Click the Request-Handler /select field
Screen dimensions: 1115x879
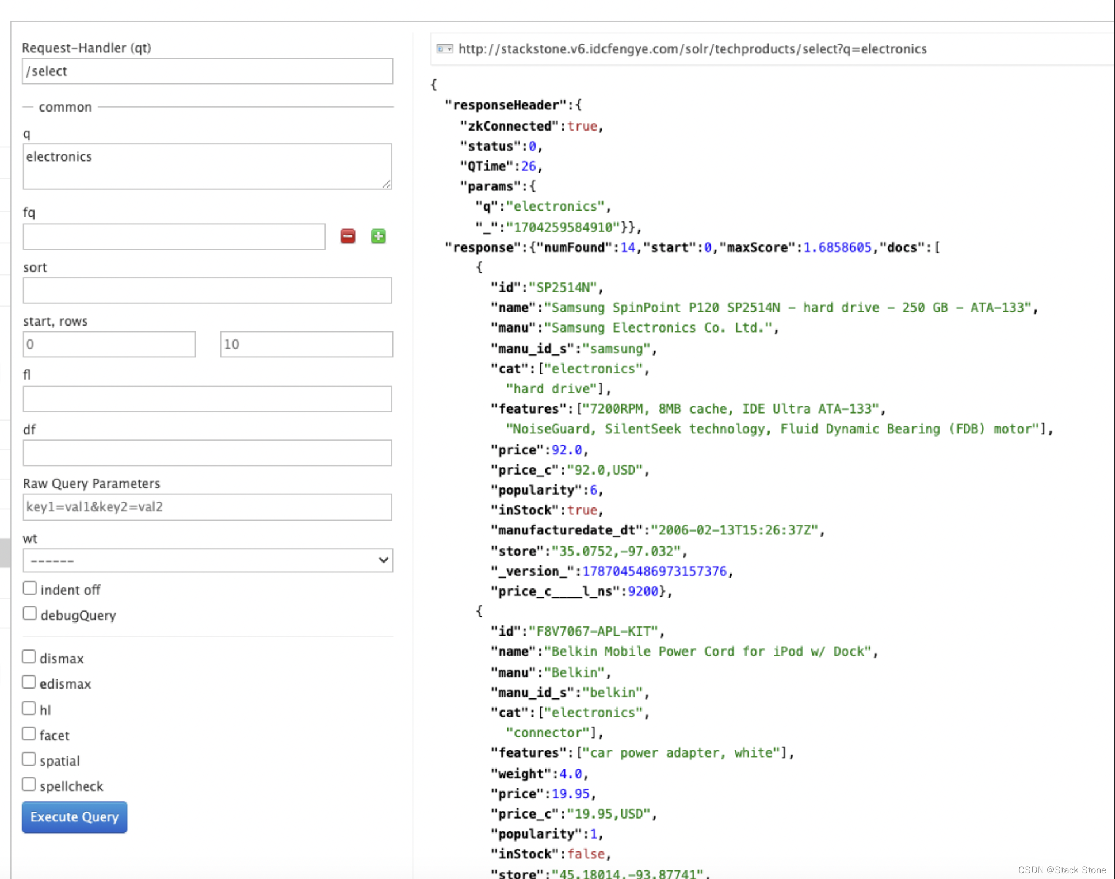tap(207, 71)
